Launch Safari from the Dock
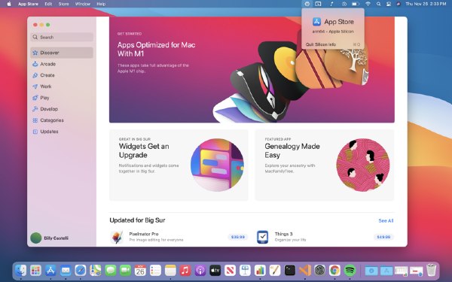The image size is (452, 282). tap(81, 270)
